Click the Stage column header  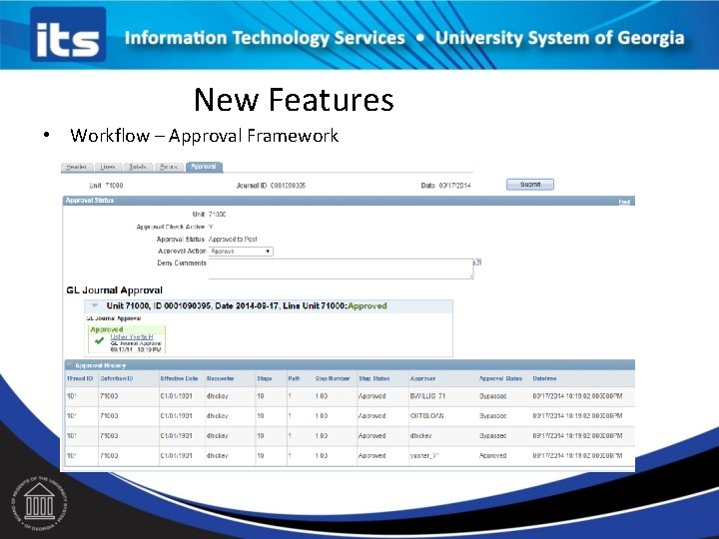tap(264, 378)
